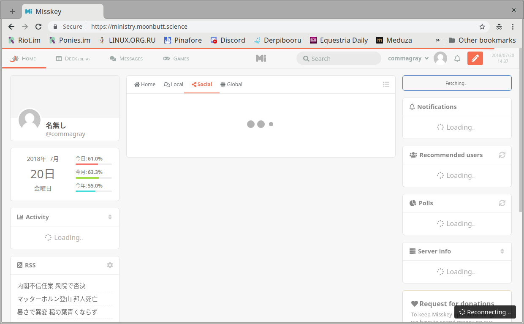
Task: Expand the commagray account dropdown
Action: 408,59
